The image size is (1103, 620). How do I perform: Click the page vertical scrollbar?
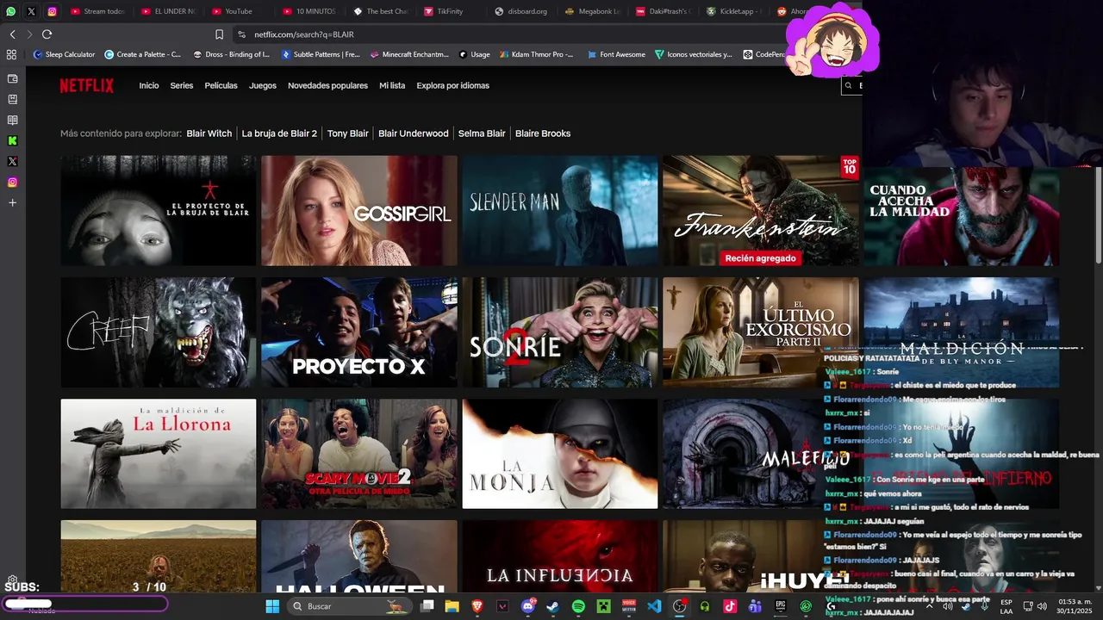[1098, 215]
